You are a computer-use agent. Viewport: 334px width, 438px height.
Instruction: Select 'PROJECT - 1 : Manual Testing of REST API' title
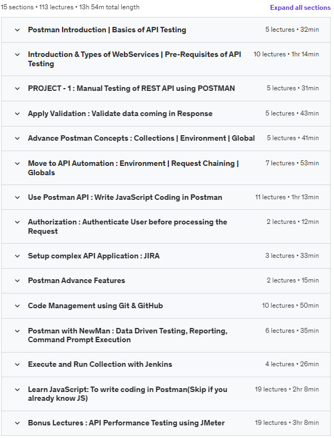click(131, 88)
